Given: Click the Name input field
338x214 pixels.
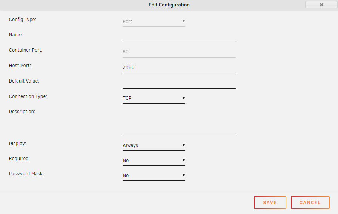Looking at the screenshot, I should 179,37.
